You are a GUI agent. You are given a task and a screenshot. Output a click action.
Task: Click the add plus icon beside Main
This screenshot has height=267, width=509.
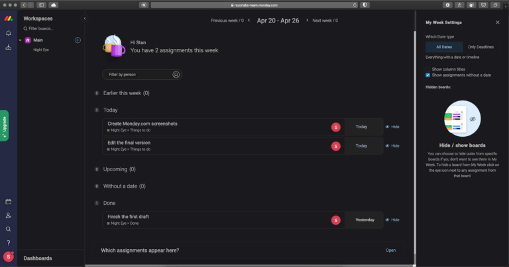pyautogui.click(x=78, y=40)
